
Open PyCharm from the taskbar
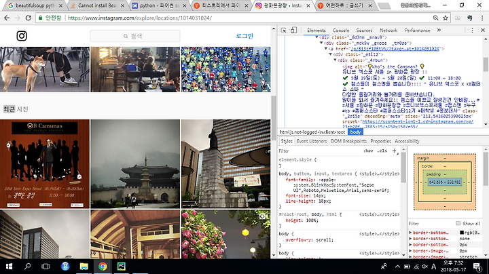click(122, 267)
